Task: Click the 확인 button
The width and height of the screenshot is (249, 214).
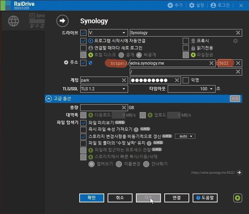Action: (92, 198)
